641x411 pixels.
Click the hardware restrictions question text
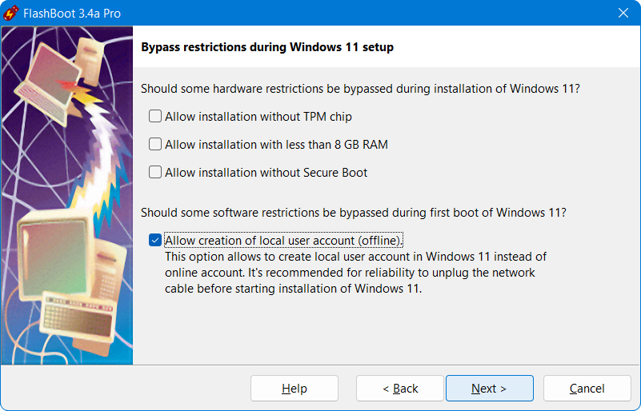[359, 89]
